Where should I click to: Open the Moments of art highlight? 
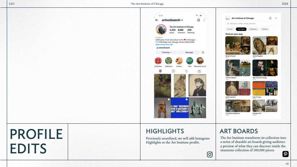[200, 61]
